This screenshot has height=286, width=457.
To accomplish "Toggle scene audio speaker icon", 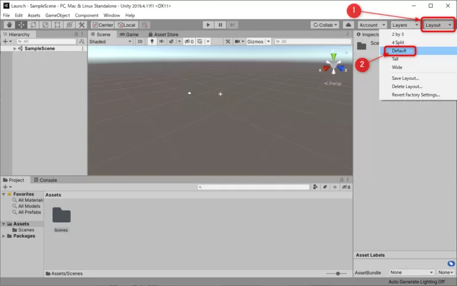I will [x=162, y=42].
